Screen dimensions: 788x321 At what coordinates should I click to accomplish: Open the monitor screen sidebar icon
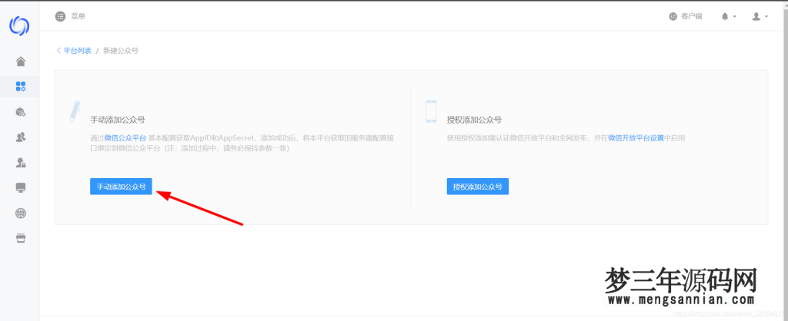21,187
